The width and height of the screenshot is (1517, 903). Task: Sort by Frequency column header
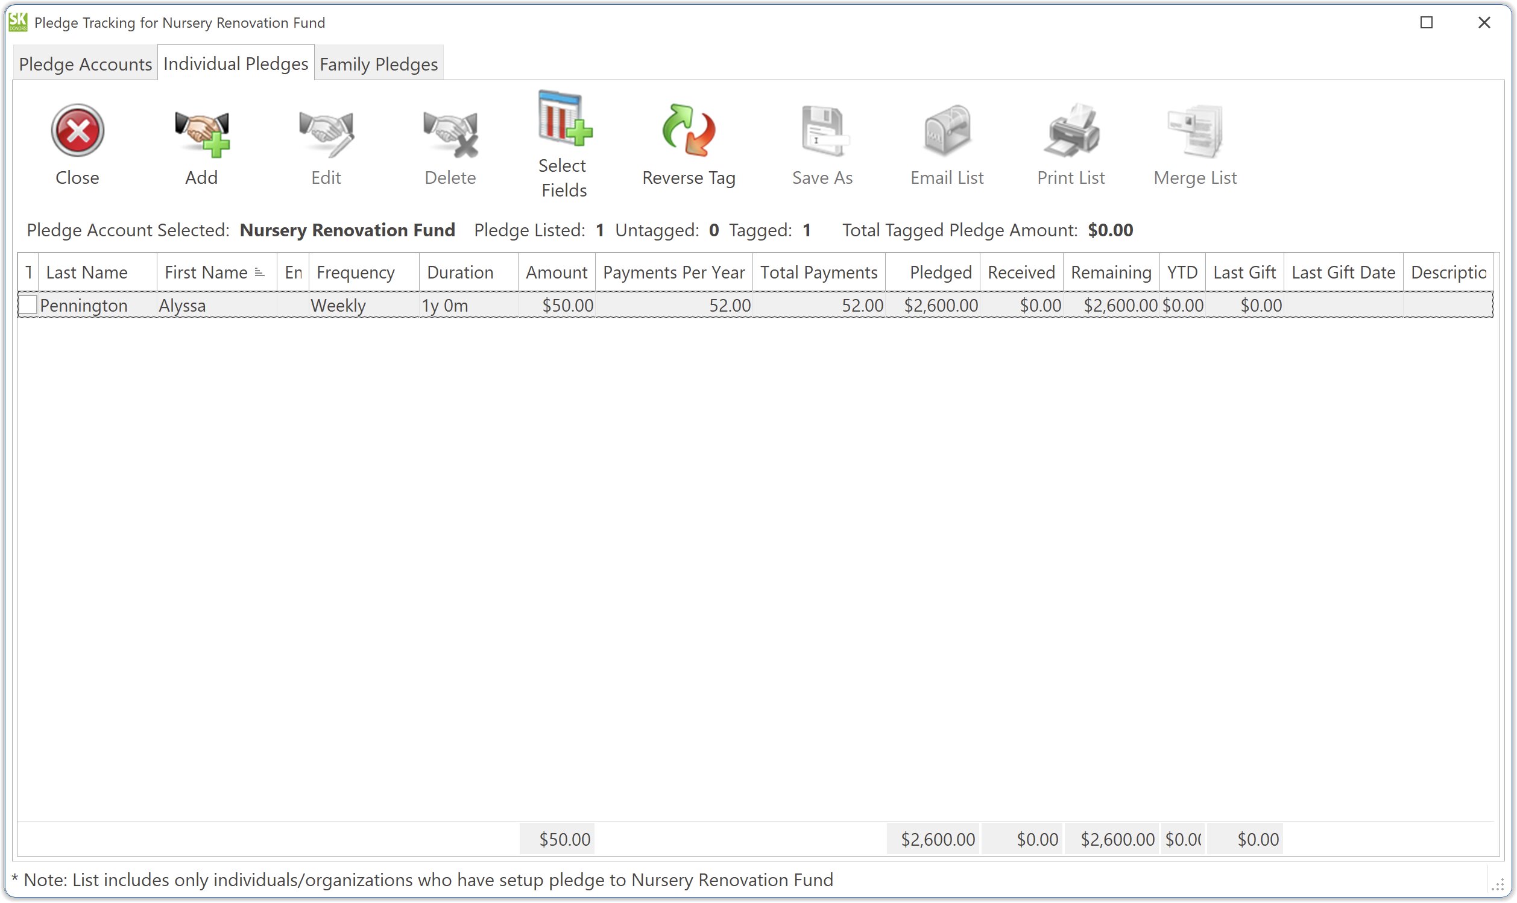click(356, 272)
